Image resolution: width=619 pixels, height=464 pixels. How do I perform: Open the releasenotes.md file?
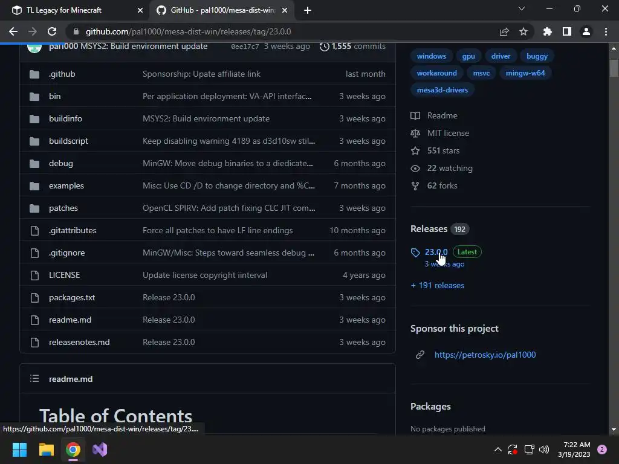click(79, 342)
